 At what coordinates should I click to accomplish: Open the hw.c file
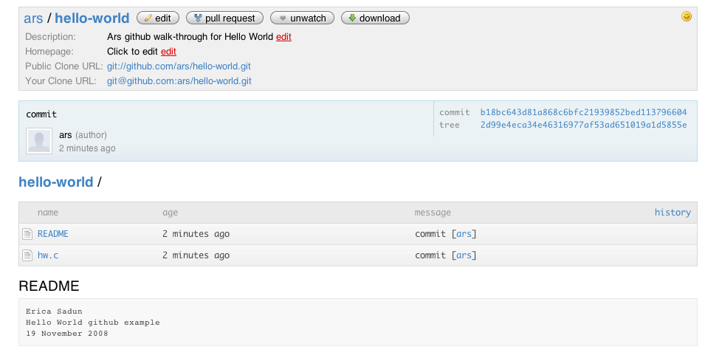tap(48, 255)
